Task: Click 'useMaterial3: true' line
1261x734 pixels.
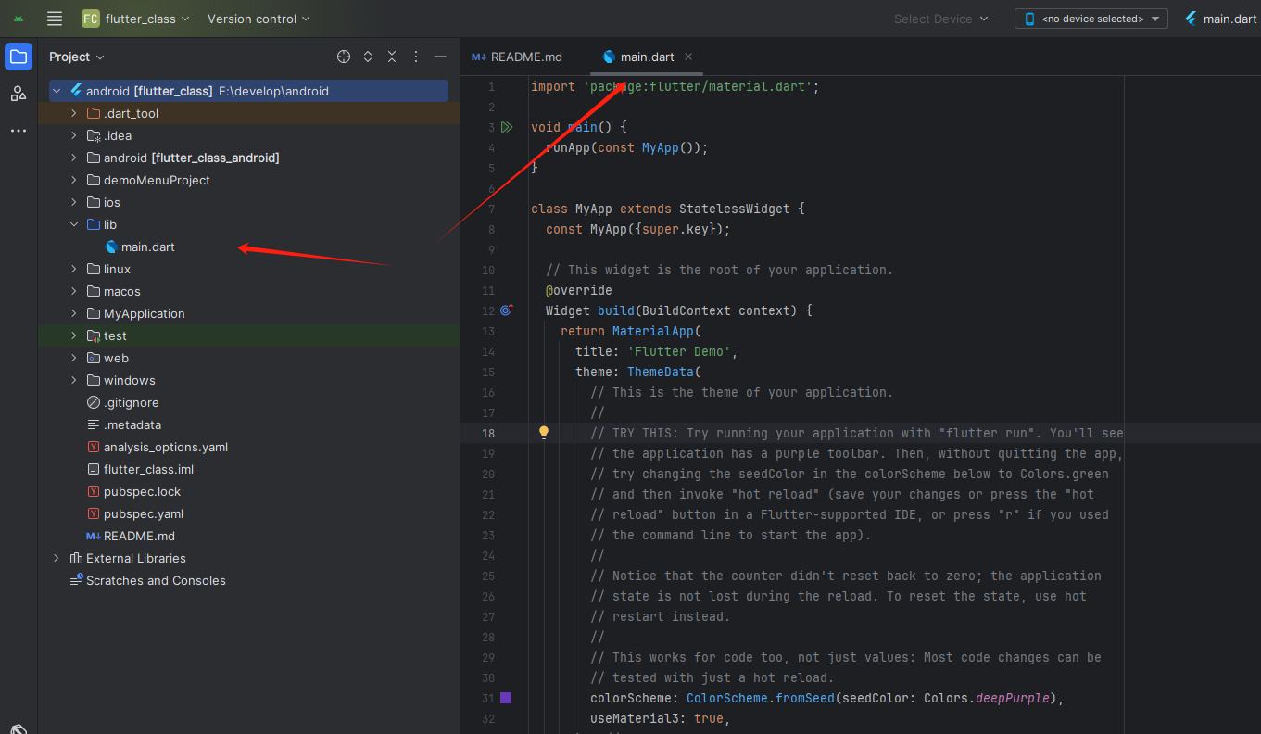Action: pos(661,718)
